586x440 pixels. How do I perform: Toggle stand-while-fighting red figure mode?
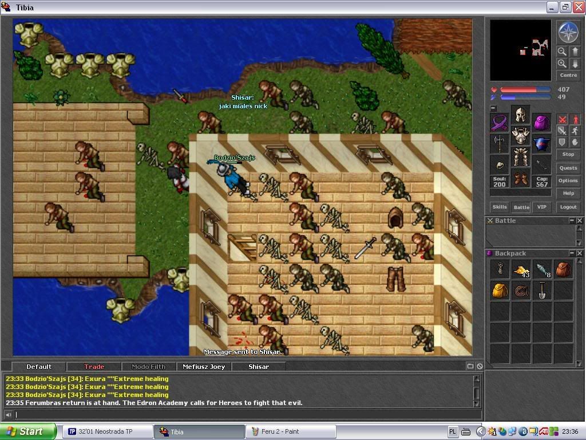click(575, 120)
